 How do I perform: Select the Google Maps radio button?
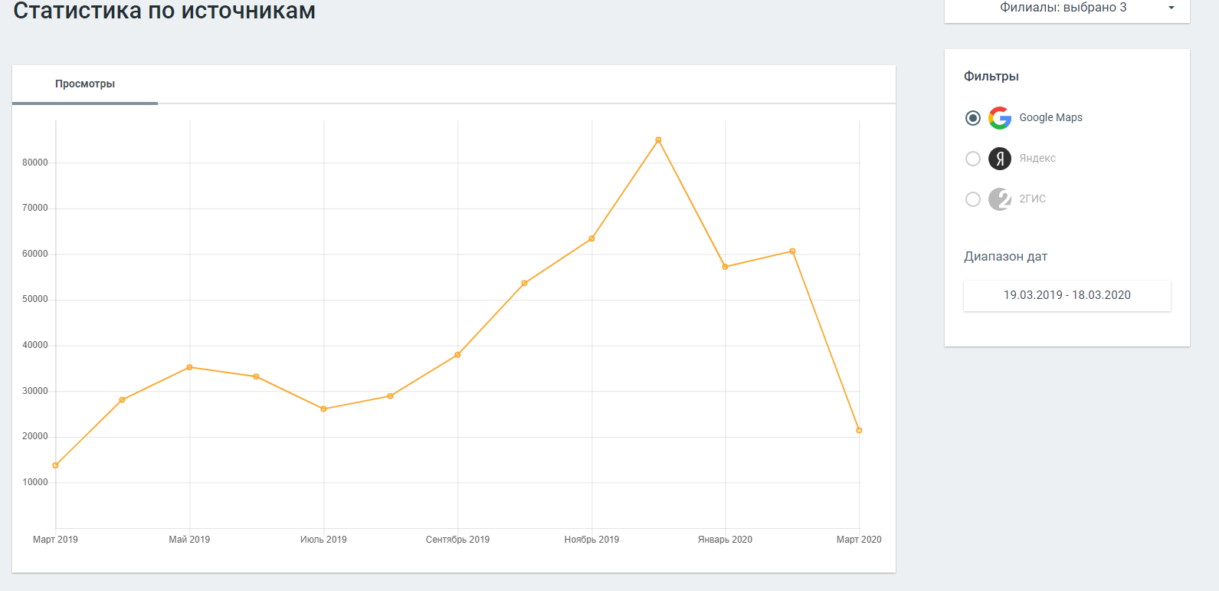[x=973, y=118]
